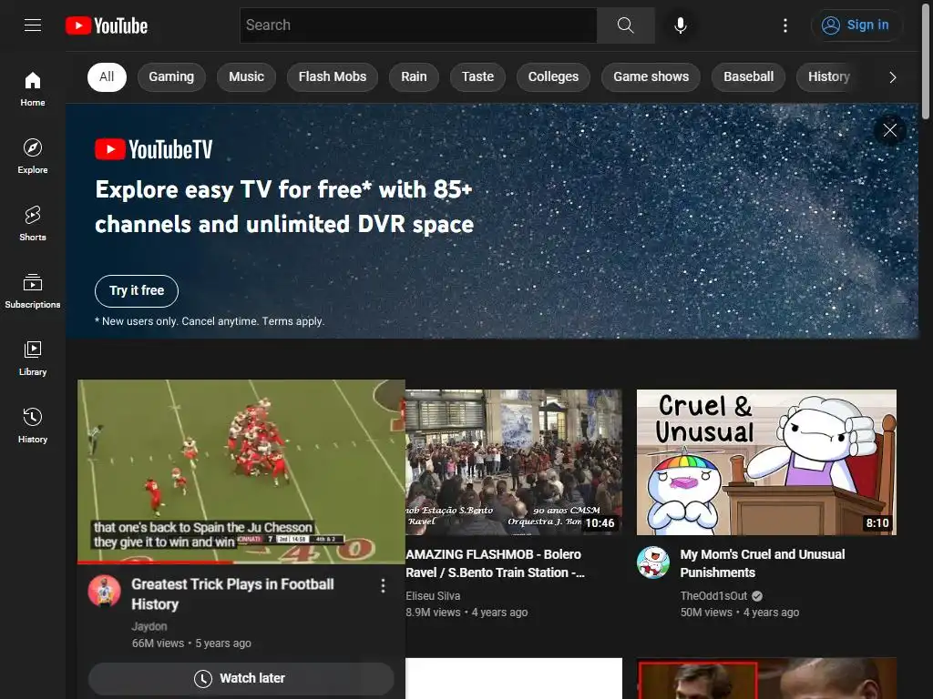
Task: Open AMAZING FLASHMOB Bolero Ravel title
Action: [x=495, y=562]
